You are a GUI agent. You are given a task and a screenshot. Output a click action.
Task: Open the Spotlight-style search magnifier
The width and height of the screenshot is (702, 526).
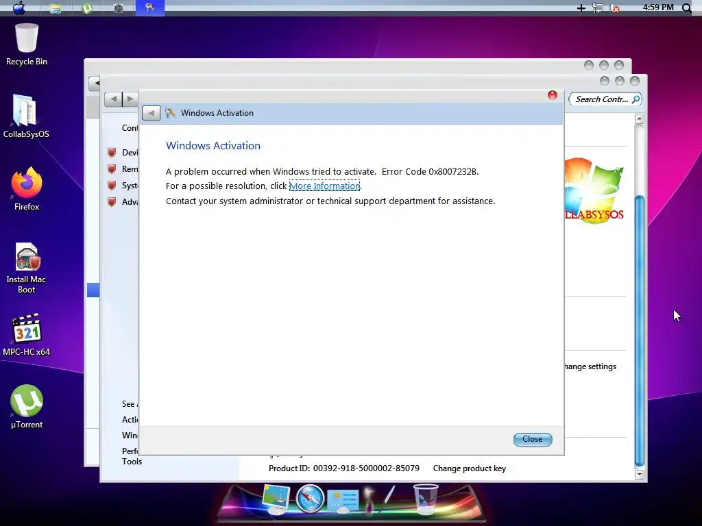coord(686,8)
